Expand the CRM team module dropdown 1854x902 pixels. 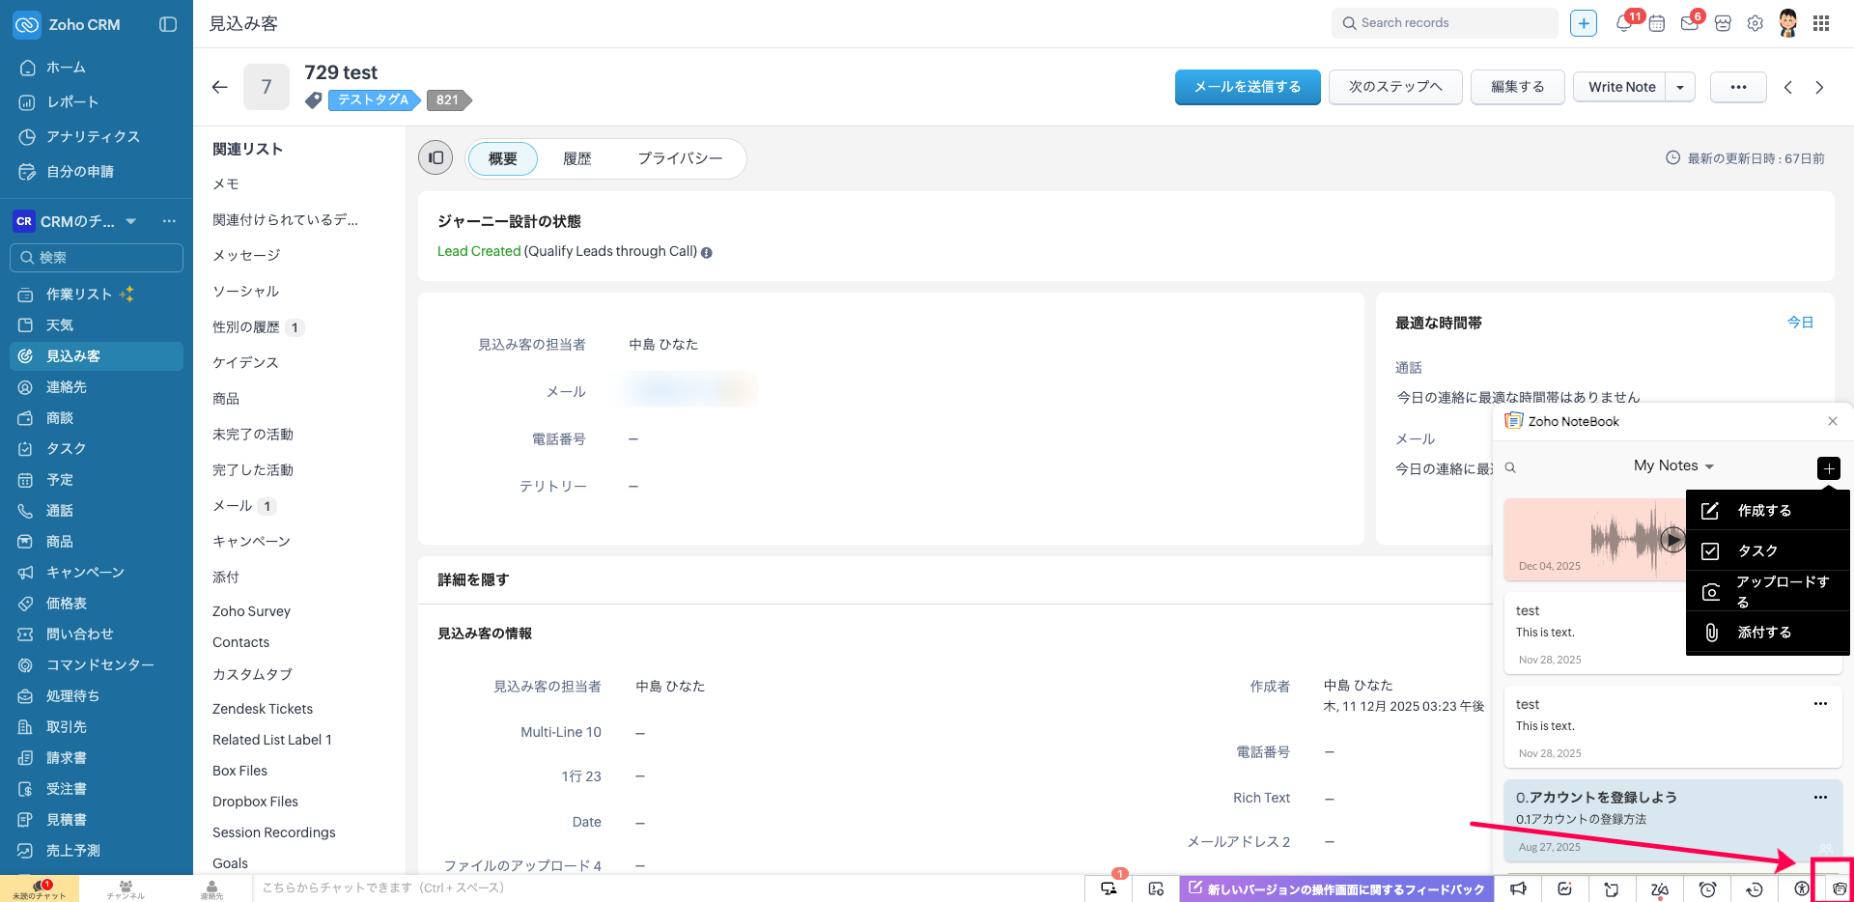pyautogui.click(x=131, y=221)
